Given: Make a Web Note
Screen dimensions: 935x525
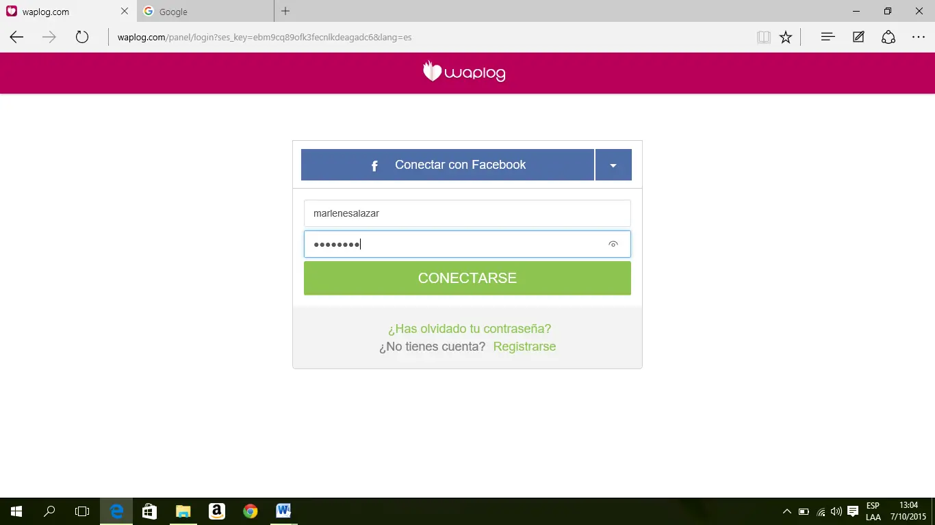Looking at the screenshot, I should pyautogui.click(x=858, y=37).
